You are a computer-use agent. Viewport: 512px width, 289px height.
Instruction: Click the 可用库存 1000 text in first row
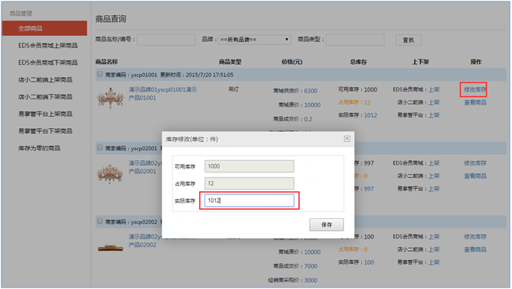tap(358, 89)
